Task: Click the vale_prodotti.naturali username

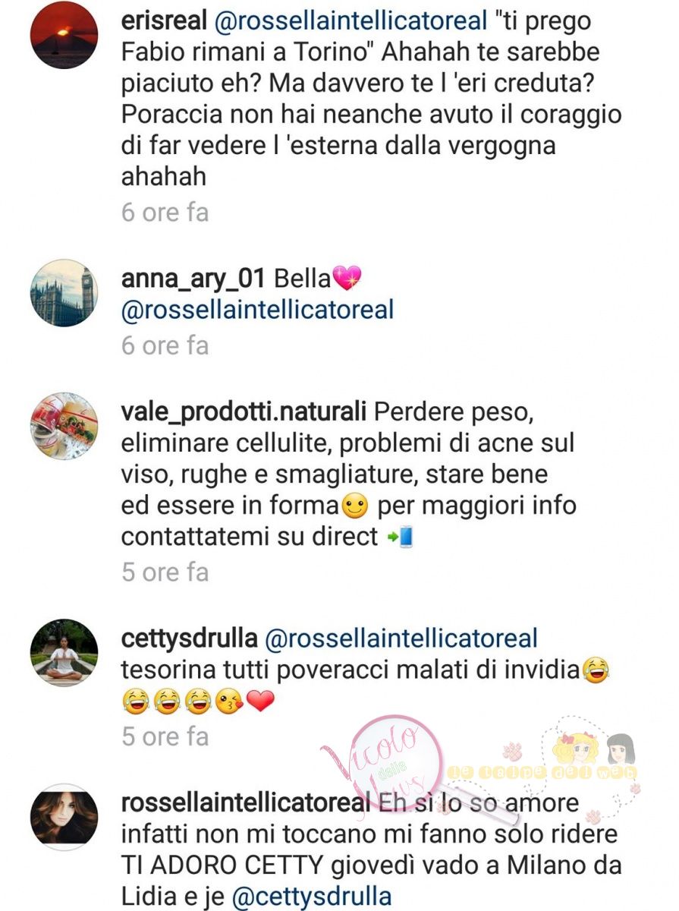Action: point(244,414)
